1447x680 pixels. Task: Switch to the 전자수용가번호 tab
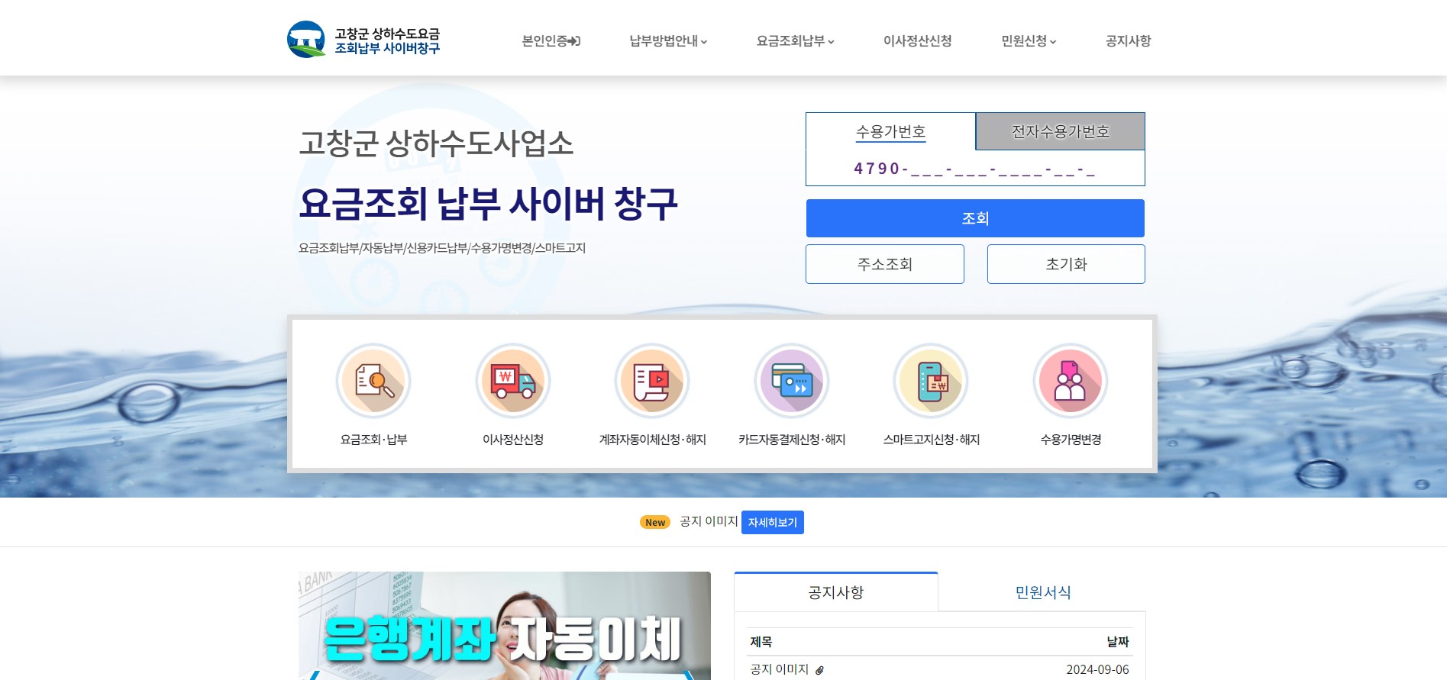click(1060, 132)
